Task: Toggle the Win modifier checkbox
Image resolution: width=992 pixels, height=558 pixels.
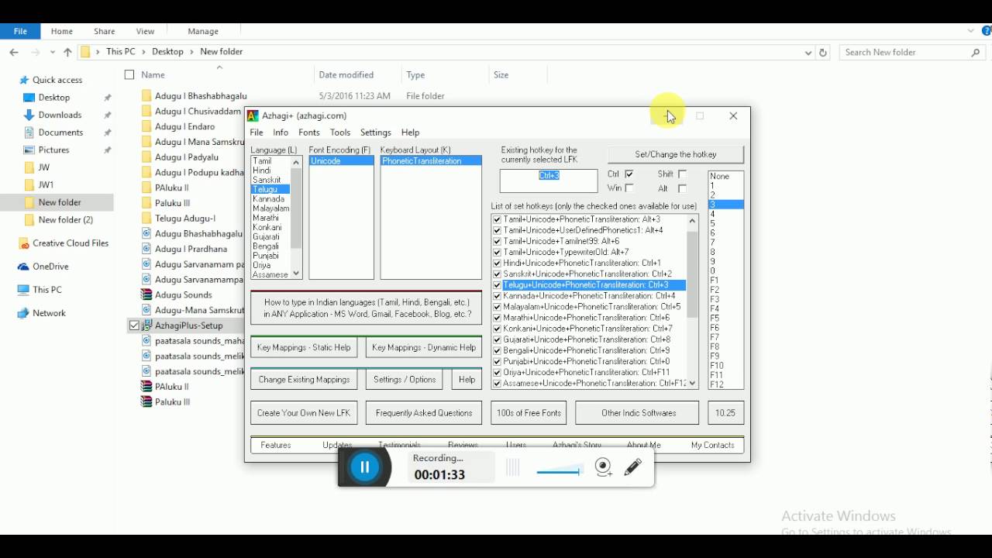Action: click(x=629, y=188)
